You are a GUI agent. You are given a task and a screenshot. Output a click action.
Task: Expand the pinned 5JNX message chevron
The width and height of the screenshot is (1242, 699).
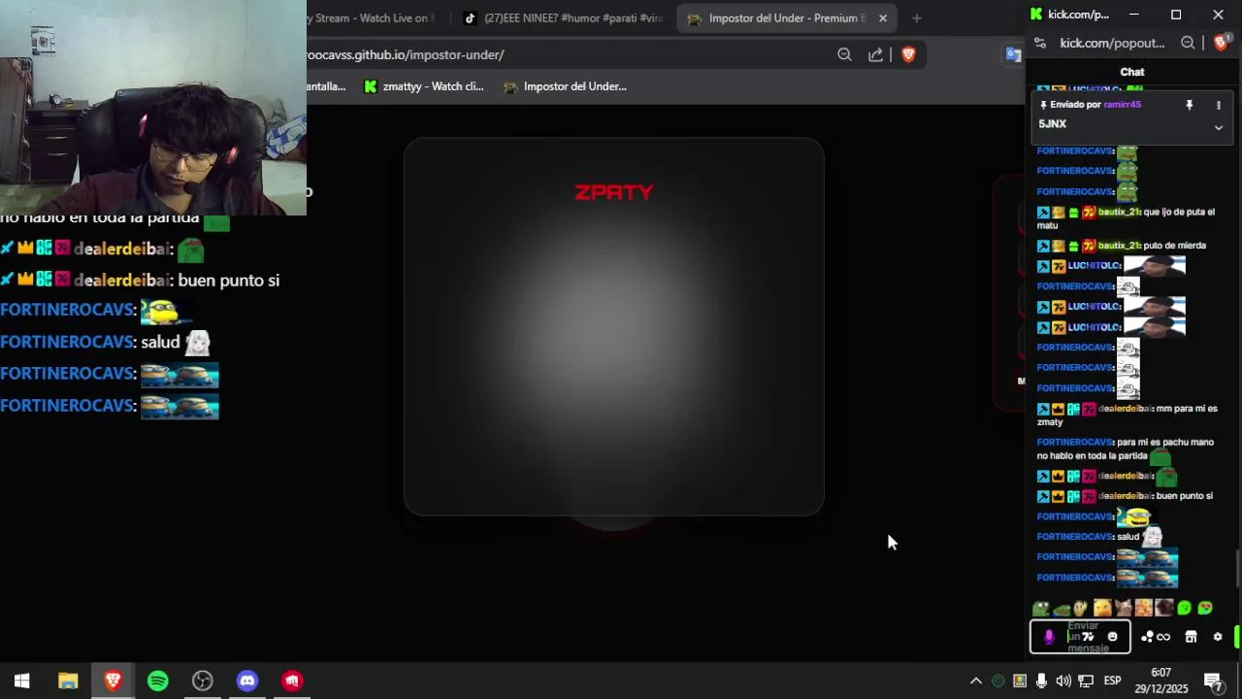[1219, 127]
